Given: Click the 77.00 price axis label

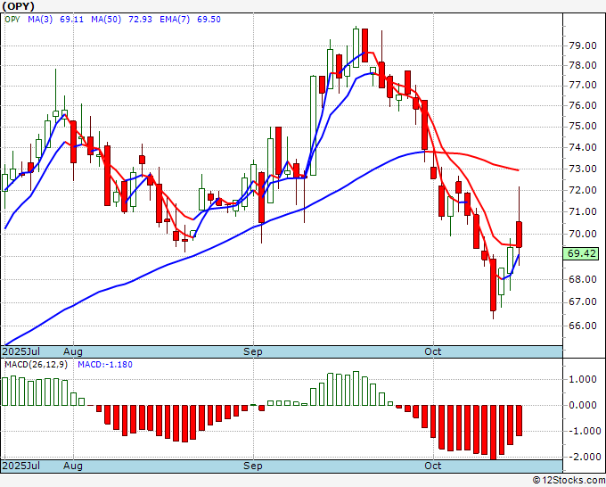Looking at the screenshot, I should [x=583, y=85].
